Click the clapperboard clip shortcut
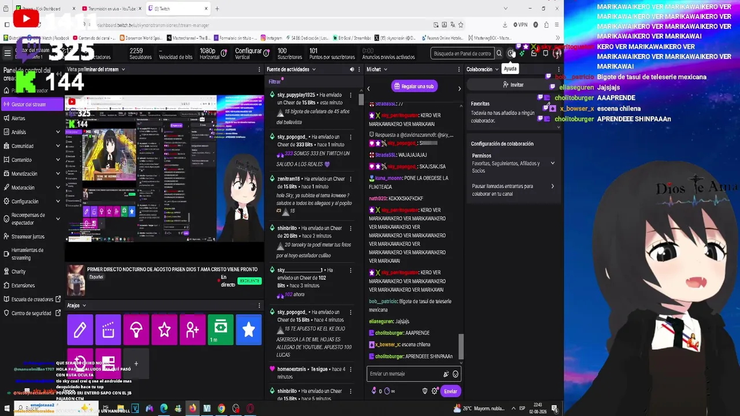Image resolution: width=740 pixels, height=416 pixels. click(x=108, y=329)
